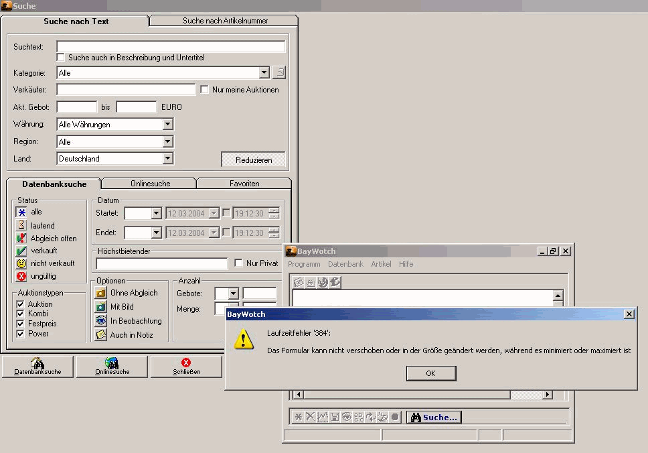Click the BayWotch horizontal scrollbar left arrow
This screenshot has height=453, width=648.
[298, 394]
